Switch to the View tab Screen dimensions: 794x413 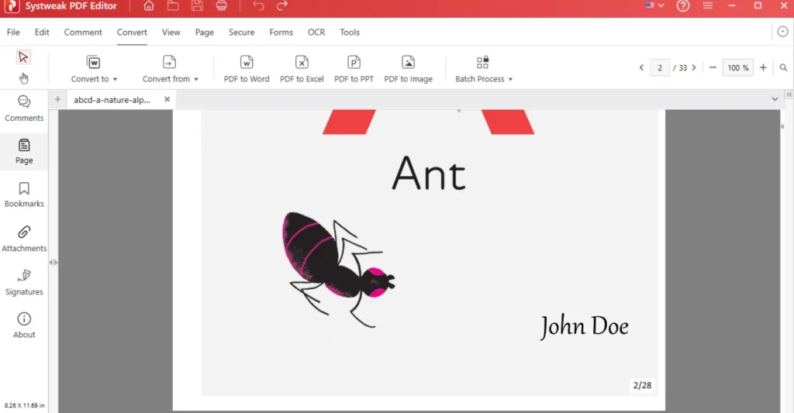pos(171,32)
